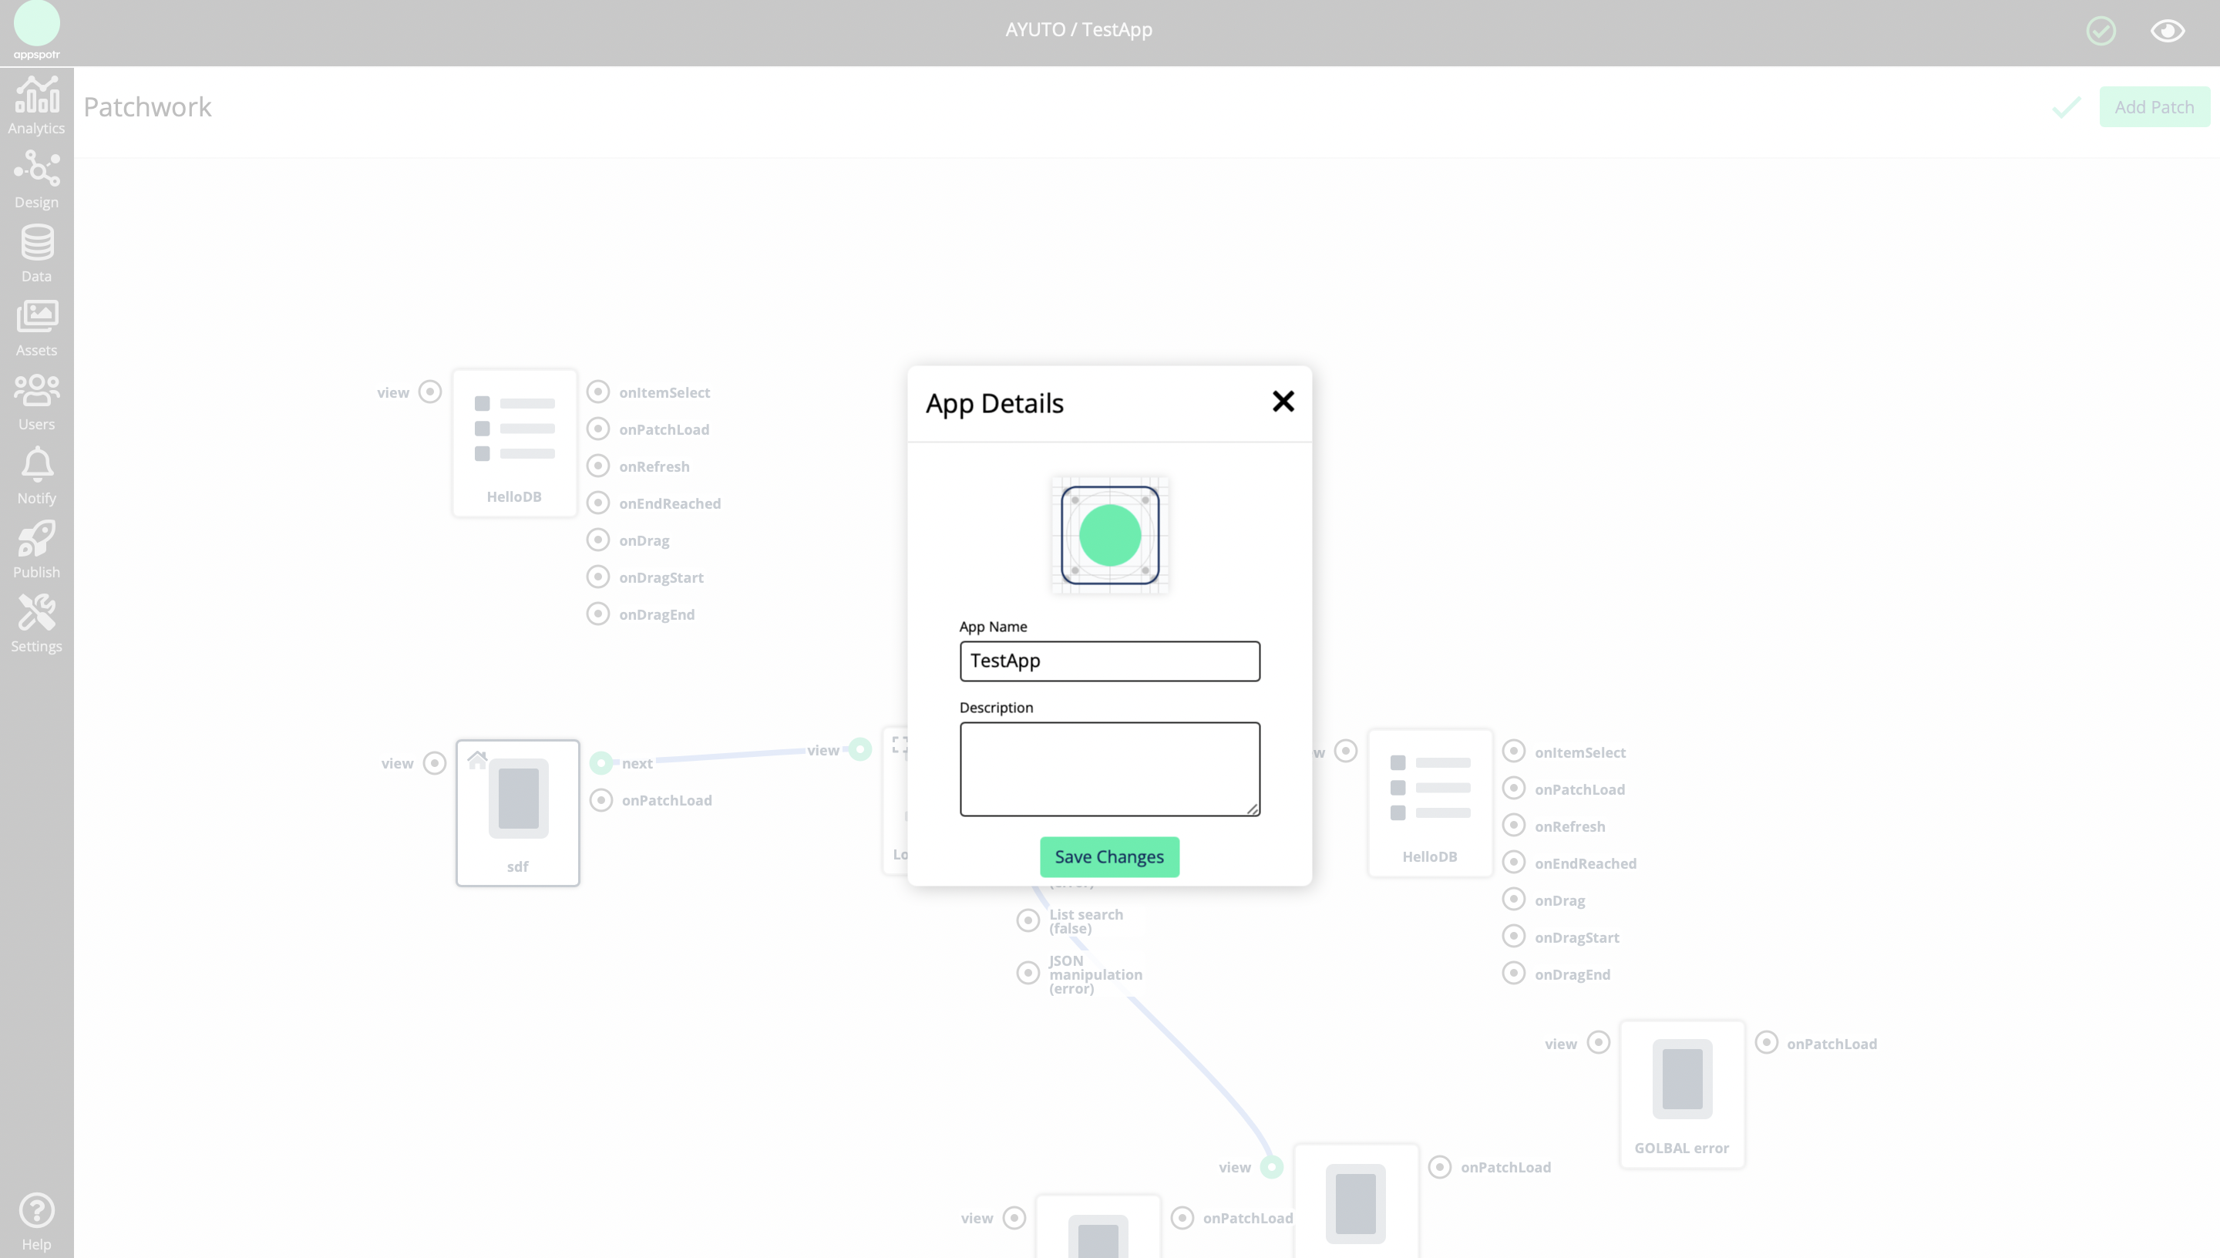2220x1258 pixels.
Task: Click onPatchLoad connector of sdf patch
Action: 601,800
